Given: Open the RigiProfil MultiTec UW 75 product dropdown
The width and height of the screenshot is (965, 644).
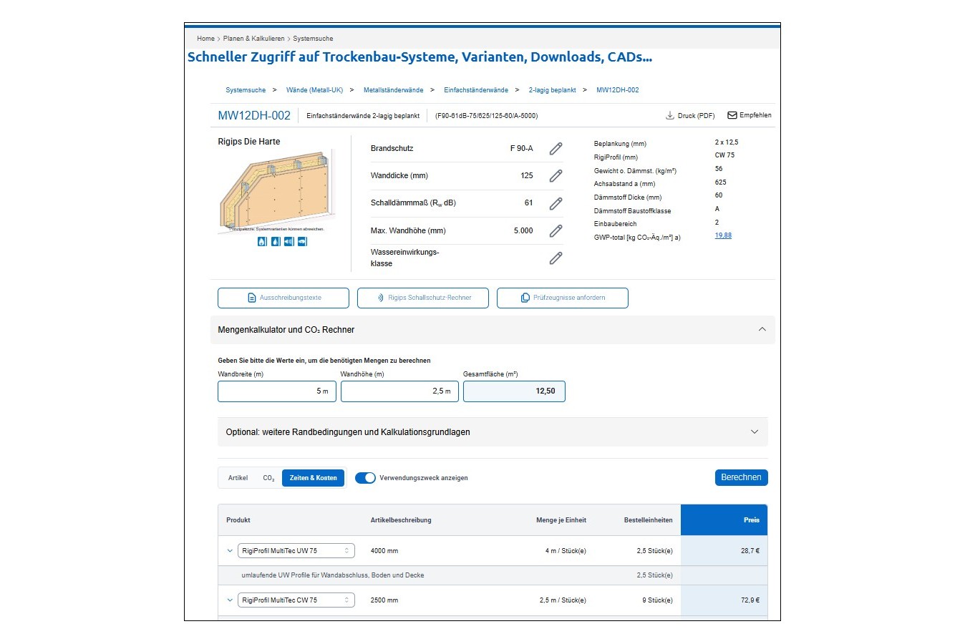Looking at the screenshot, I should (296, 551).
